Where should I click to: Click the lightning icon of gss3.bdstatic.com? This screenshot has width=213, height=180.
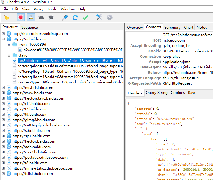pyautogui.click(x=9, y=152)
